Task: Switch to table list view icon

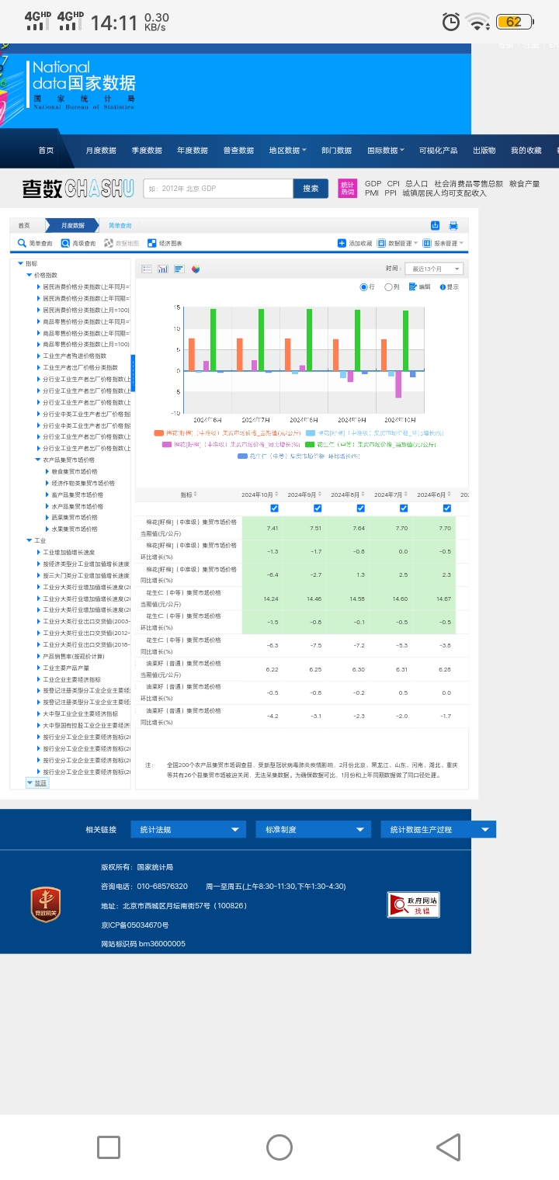Action: click(x=148, y=269)
